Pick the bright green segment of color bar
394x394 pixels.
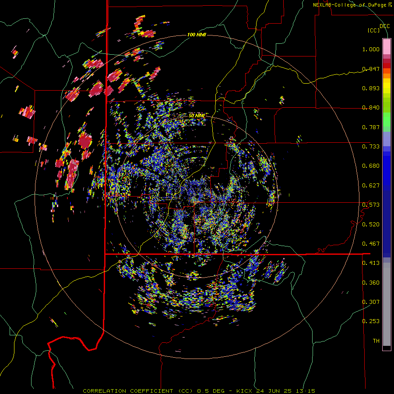point(387,120)
